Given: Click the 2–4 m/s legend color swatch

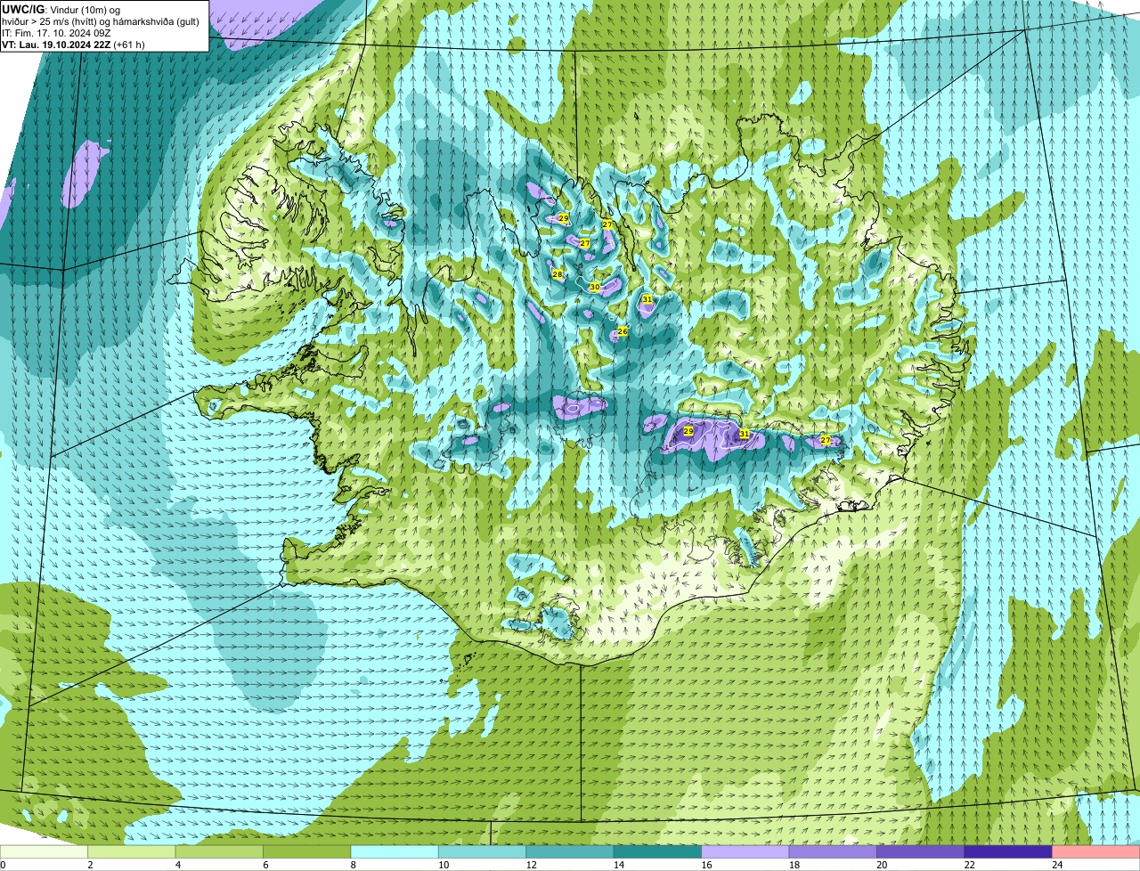Looking at the screenshot, I should click(x=132, y=851).
